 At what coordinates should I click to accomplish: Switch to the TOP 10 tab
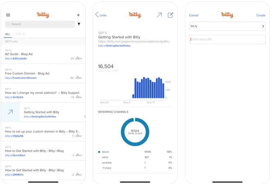(x=20, y=34)
